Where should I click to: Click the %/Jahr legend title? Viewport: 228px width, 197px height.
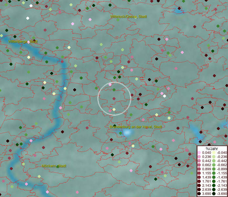point(212,148)
